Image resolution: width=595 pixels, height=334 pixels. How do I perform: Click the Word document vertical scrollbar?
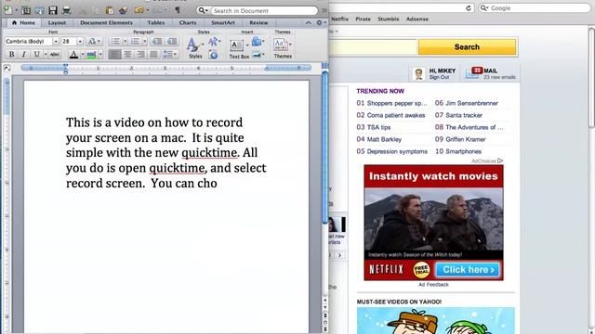pos(324,148)
